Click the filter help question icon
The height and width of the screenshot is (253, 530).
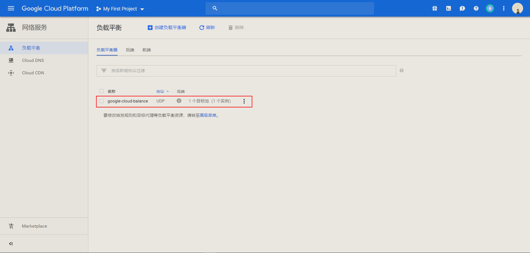click(402, 70)
